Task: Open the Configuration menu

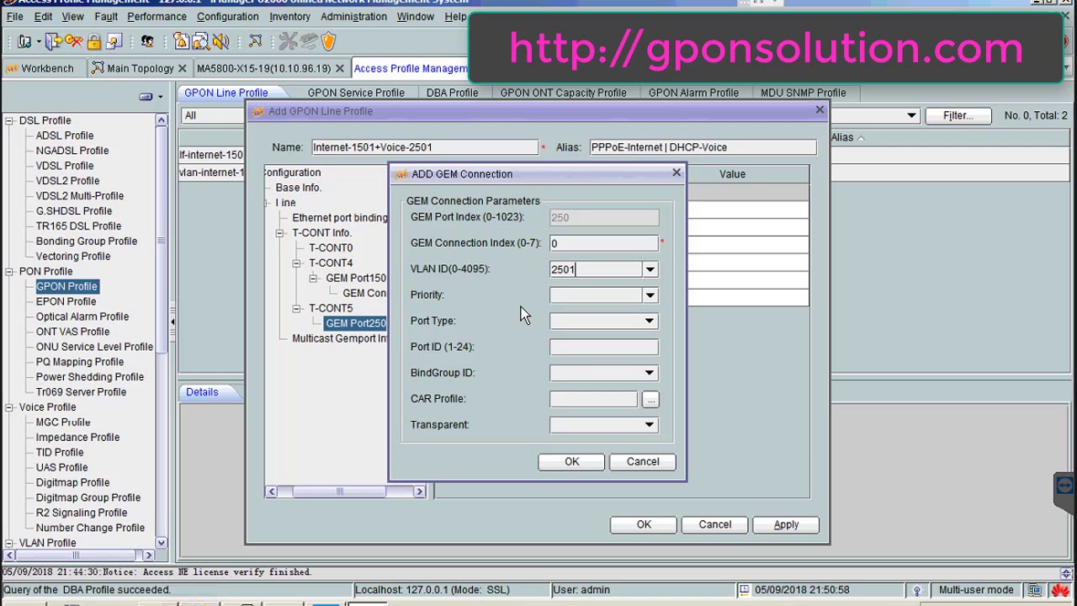Action: point(228,17)
